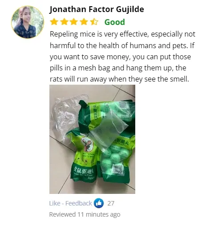This screenshot has width=222, height=226.
Task: Select the first gold star
Action: coord(54,22)
